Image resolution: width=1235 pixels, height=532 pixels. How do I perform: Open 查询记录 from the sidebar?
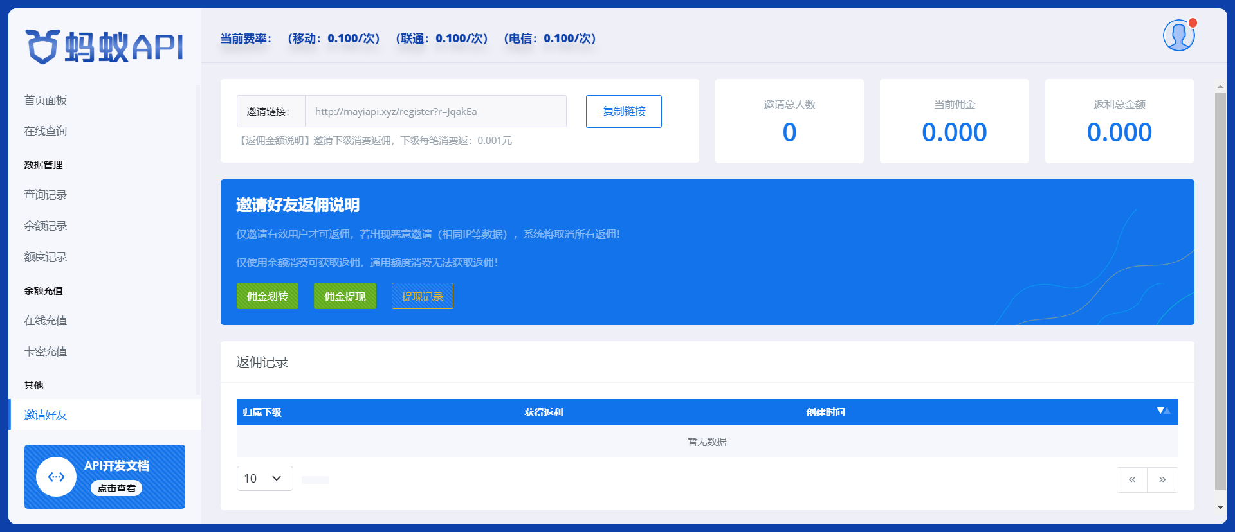[x=46, y=195]
